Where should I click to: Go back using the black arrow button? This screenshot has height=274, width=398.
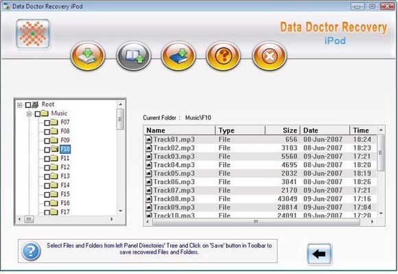(x=319, y=254)
